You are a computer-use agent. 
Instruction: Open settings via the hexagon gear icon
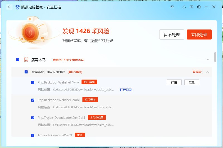point(199,7)
